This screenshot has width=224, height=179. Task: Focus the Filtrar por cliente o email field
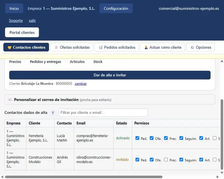pos(103,113)
